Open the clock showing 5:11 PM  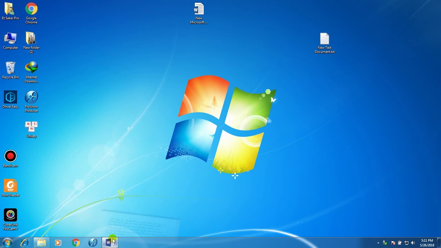pos(427,243)
